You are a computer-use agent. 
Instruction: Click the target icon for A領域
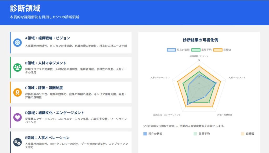pos(18,43)
